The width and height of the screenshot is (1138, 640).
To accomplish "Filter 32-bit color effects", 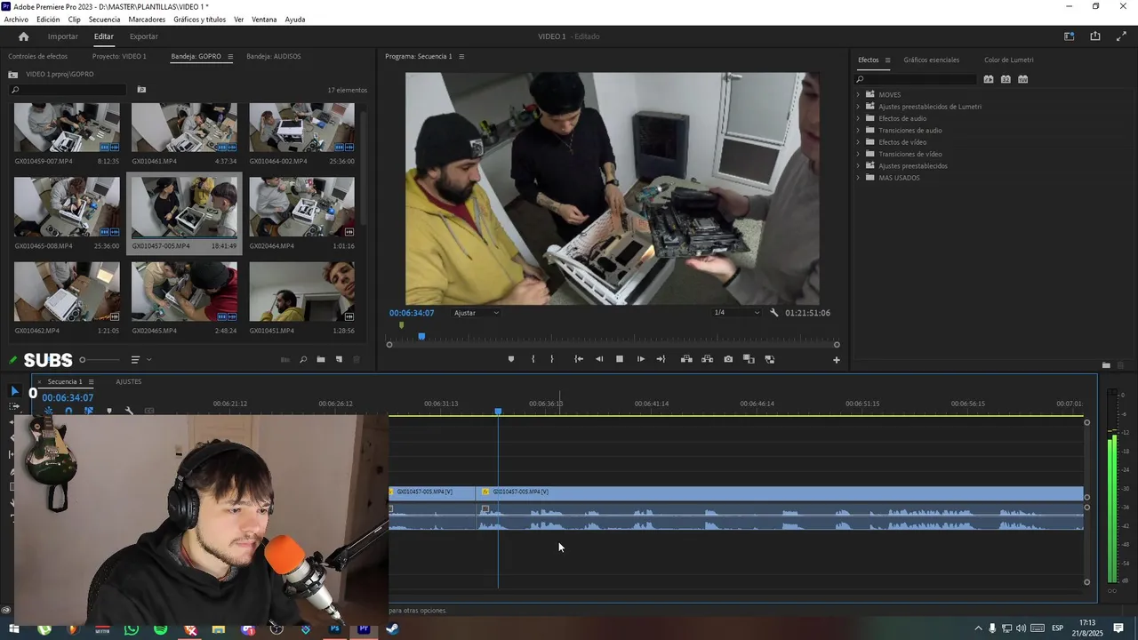I will (1006, 79).
